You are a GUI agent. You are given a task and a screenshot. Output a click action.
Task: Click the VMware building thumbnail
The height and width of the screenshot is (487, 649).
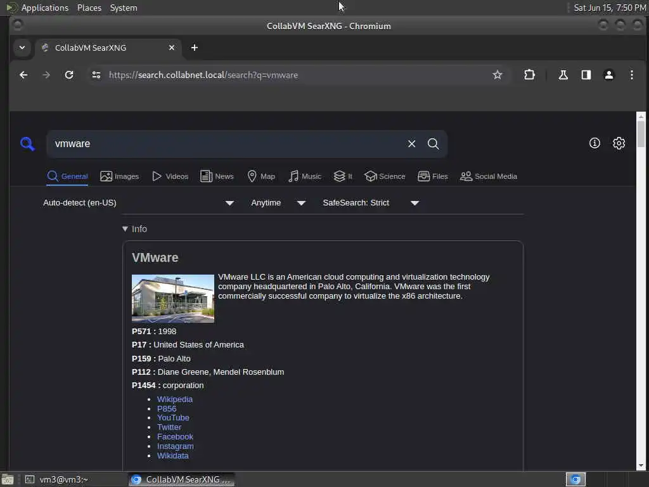(x=173, y=299)
